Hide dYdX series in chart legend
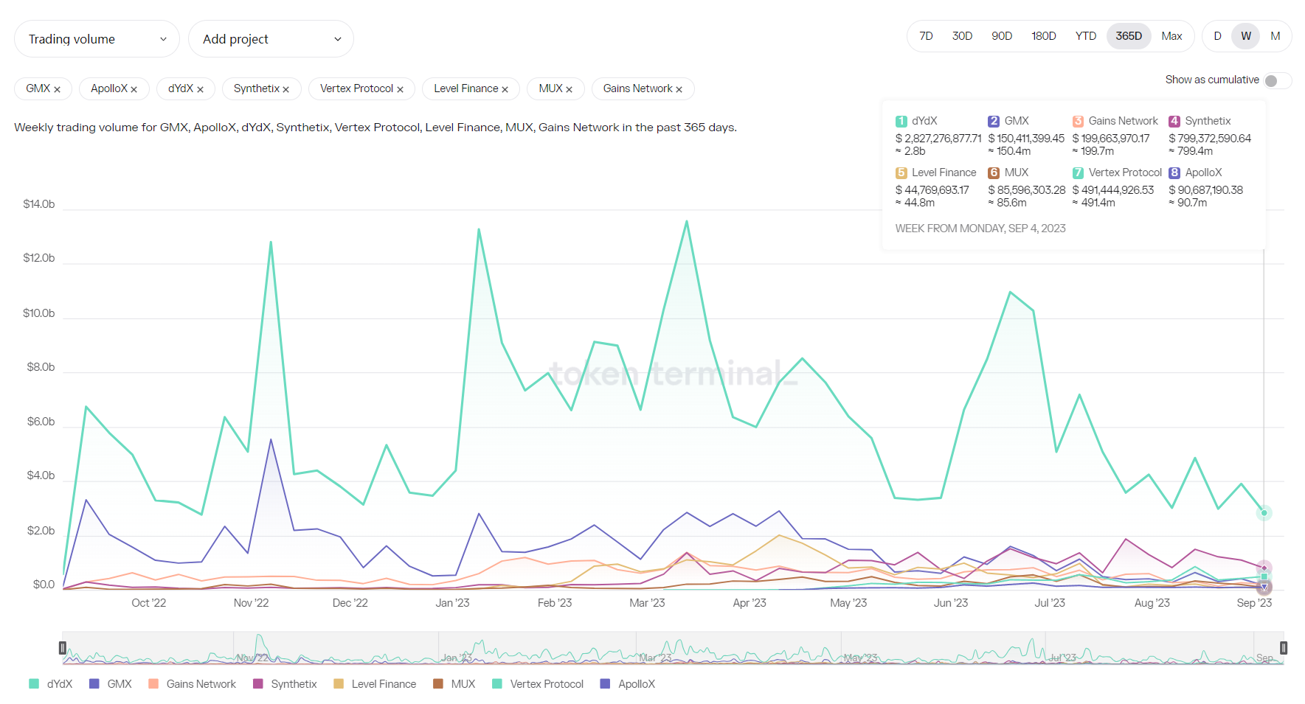This screenshot has height=704, width=1305. click(x=51, y=684)
